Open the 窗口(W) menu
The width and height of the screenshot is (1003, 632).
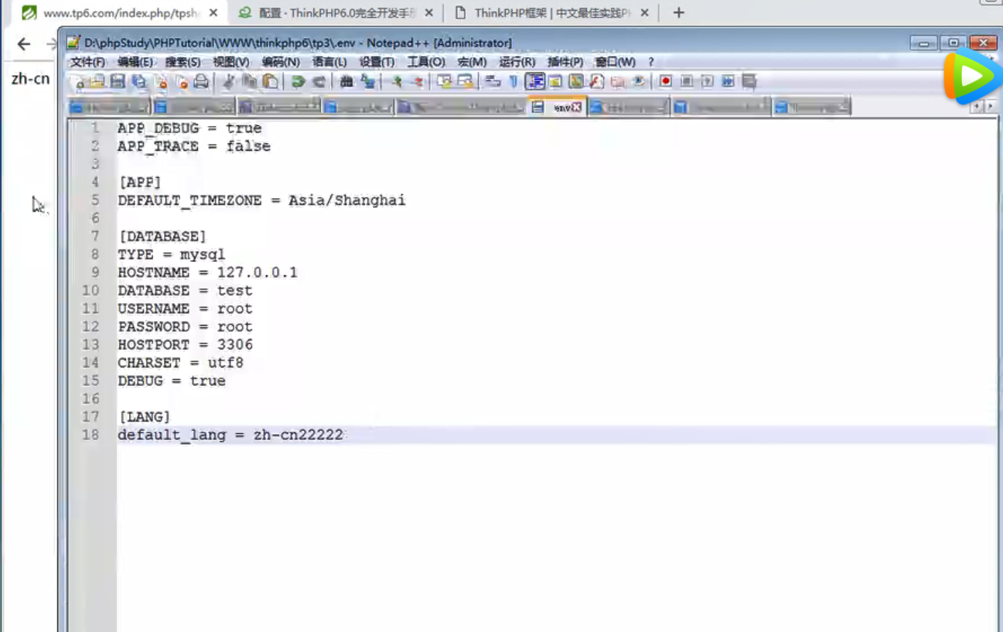click(x=615, y=62)
